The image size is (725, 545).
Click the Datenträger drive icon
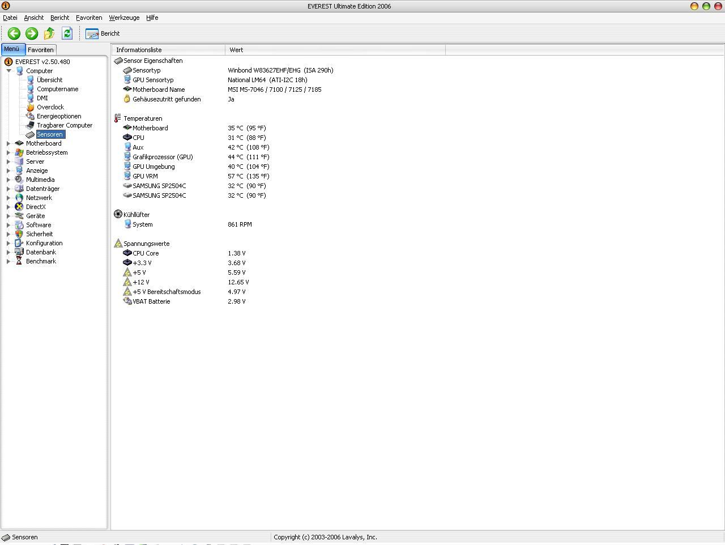point(19,189)
